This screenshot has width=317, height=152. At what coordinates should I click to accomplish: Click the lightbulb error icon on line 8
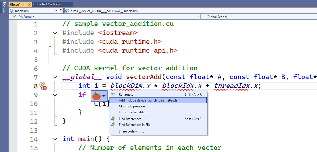[43, 86]
